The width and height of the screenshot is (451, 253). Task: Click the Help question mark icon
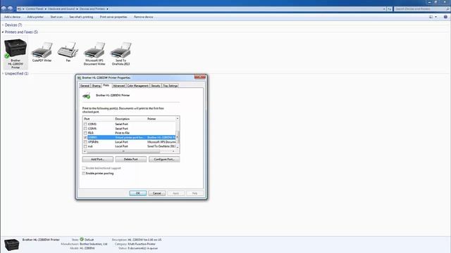tap(445, 17)
